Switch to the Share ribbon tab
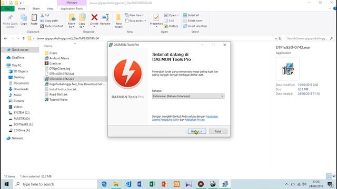Image resolution: width=337 pixels, height=189 pixels. tap(36, 8)
